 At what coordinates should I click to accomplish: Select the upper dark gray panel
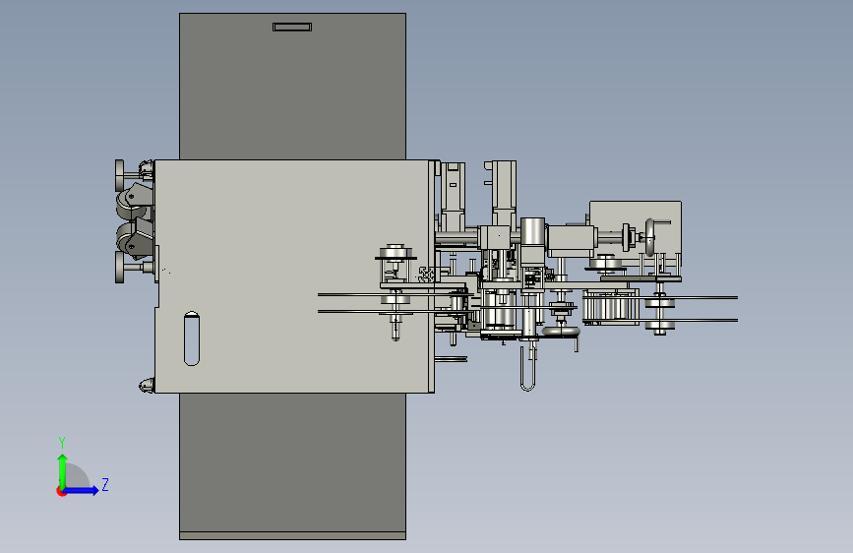click(292, 86)
